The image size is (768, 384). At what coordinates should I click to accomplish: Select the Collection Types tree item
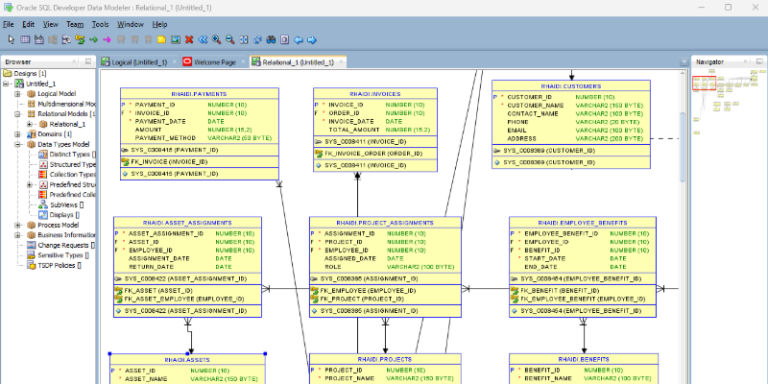(x=71, y=175)
